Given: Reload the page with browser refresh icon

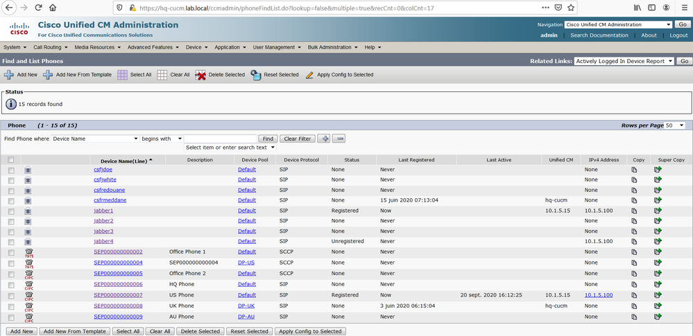Looking at the screenshot, I should point(38,8).
